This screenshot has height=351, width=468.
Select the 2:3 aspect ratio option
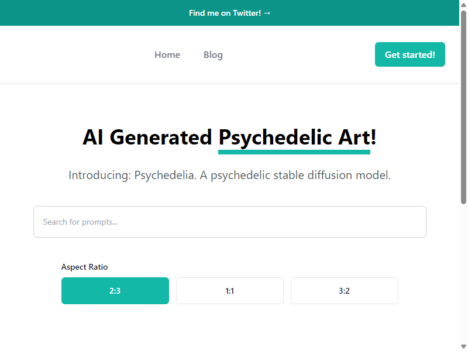point(115,291)
